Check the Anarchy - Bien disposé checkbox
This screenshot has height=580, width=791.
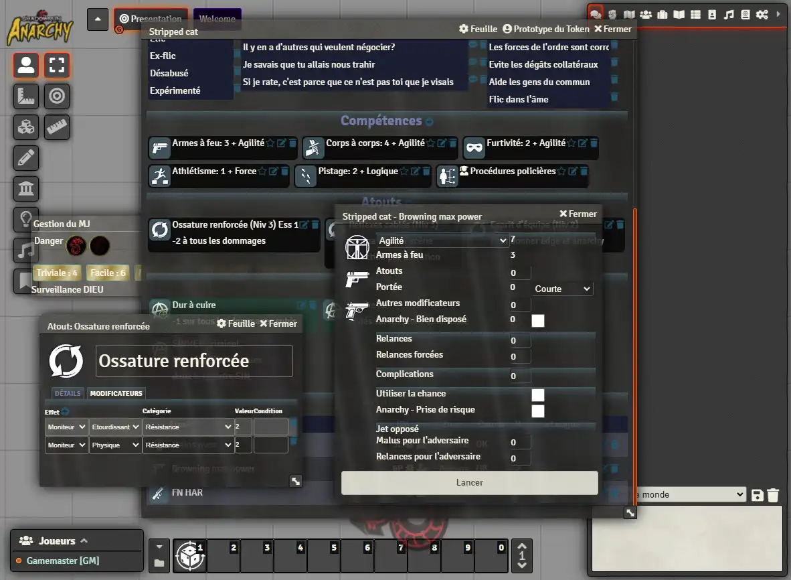(x=537, y=321)
